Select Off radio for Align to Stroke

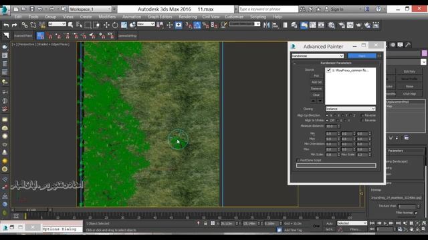(327, 120)
